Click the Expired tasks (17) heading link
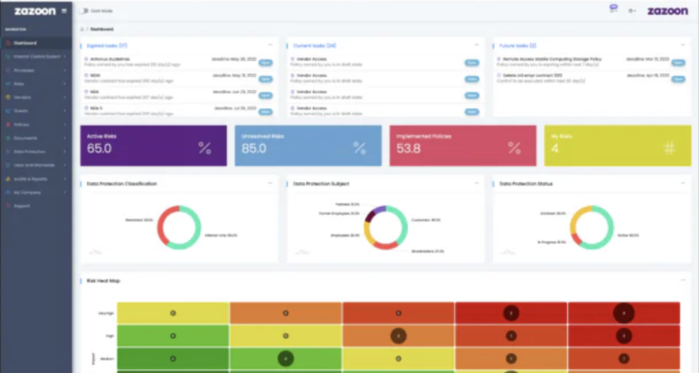Image resolution: width=699 pixels, height=373 pixels. click(107, 46)
